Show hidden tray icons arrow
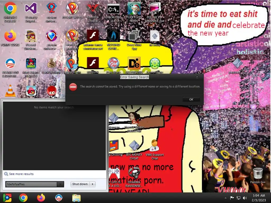The width and height of the screenshot is (271, 203). coord(225,198)
